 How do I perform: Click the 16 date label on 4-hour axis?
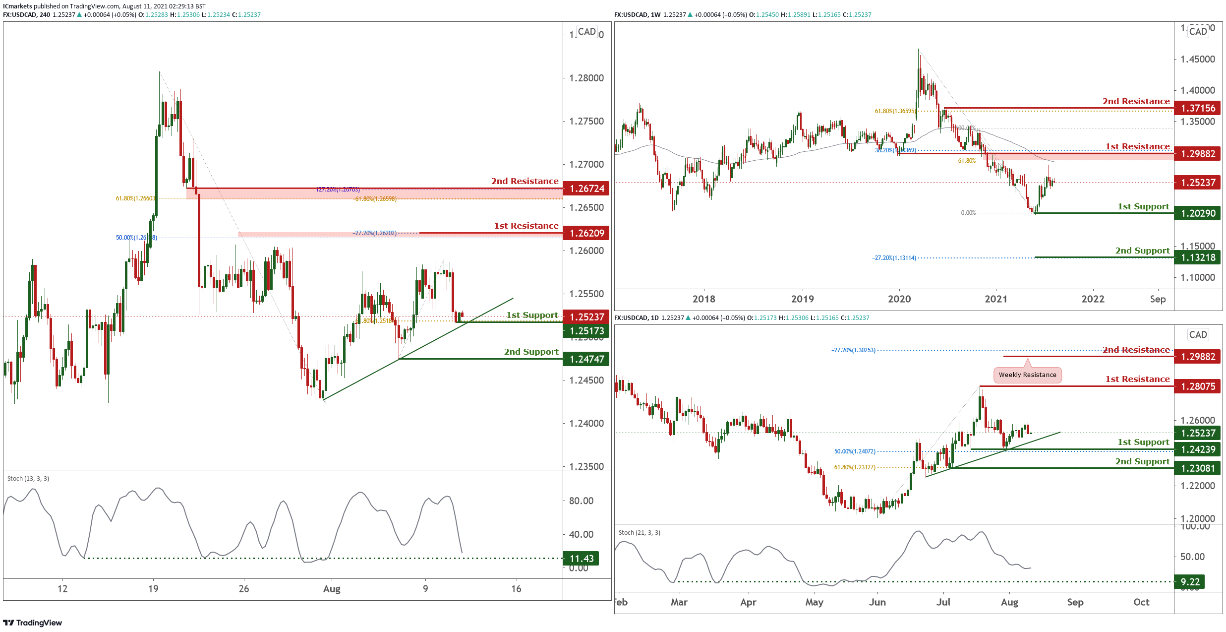tap(516, 589)
